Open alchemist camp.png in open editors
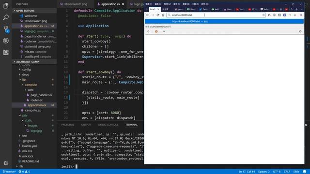 click(x=37, y=46)
